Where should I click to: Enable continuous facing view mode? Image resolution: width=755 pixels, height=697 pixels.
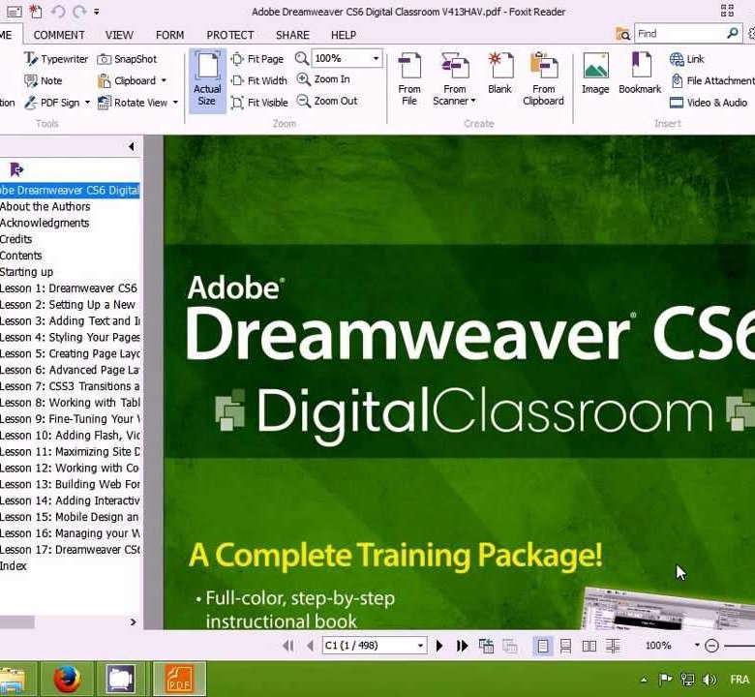(x=613, y=646)
